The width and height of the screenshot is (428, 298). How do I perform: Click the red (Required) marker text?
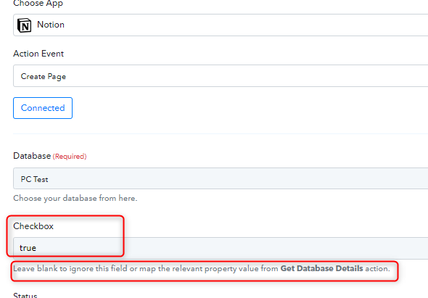[70, 157]
